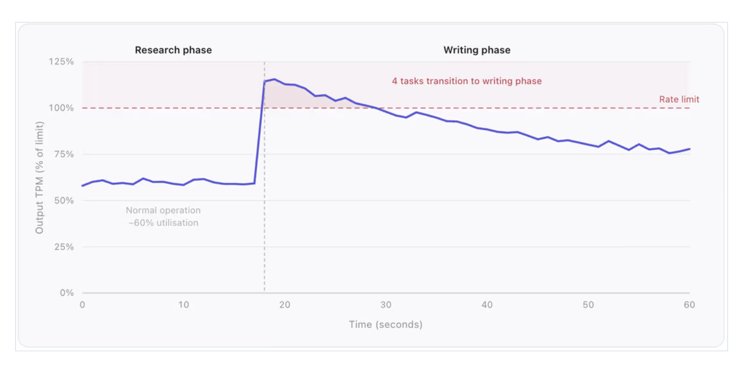Click the 10 tick on the time axis
Screen dimensions: 748x380
point(183,305)
